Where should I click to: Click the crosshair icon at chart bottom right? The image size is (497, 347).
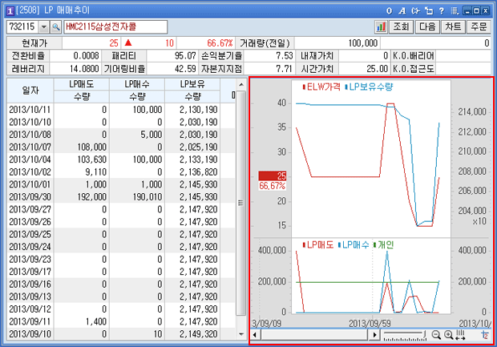[x=485, y=334]
